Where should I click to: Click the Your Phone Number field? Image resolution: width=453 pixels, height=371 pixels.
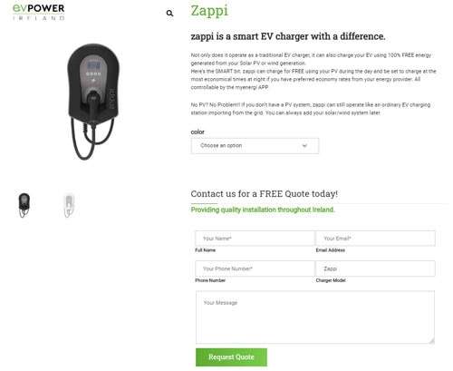[x=255, y=268]
